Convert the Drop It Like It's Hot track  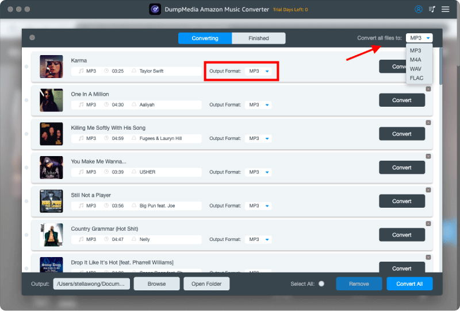[402, 267]
